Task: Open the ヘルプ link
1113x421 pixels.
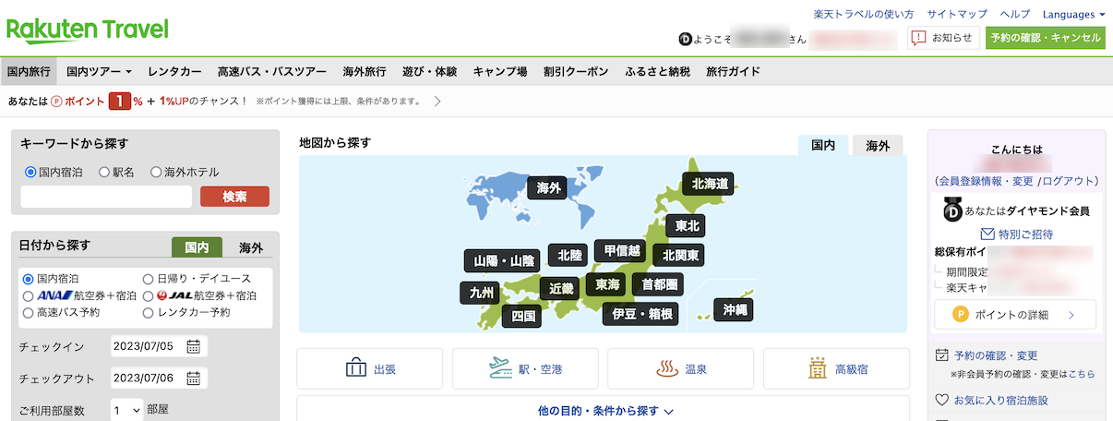Action: 1015,14
